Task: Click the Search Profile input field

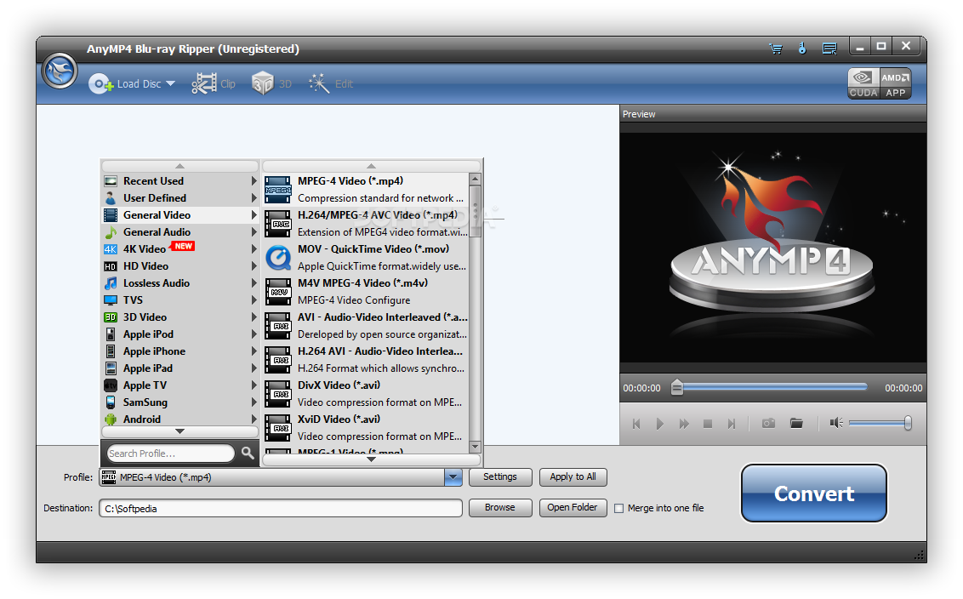Action: (x=171, y=454)
